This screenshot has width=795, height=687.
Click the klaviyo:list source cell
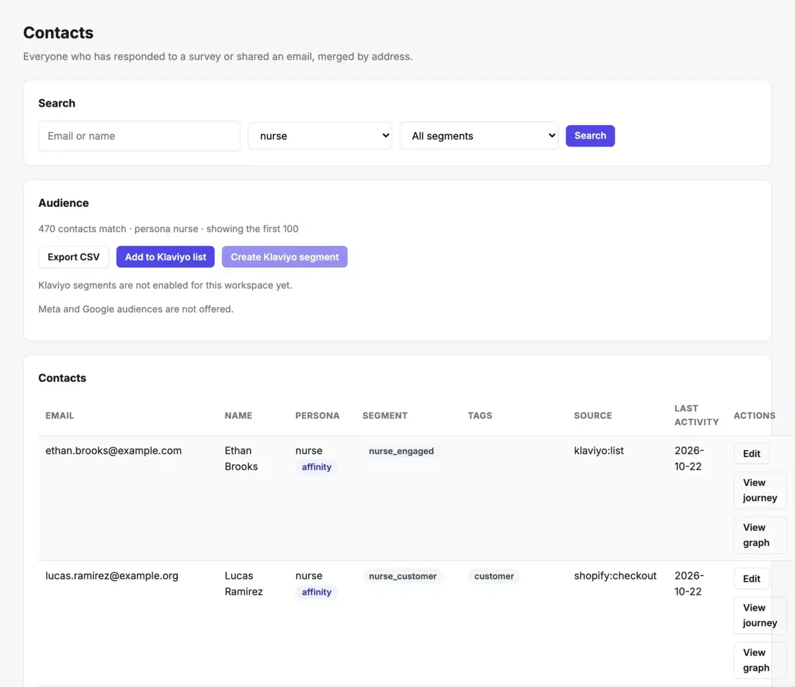point(599,451)
